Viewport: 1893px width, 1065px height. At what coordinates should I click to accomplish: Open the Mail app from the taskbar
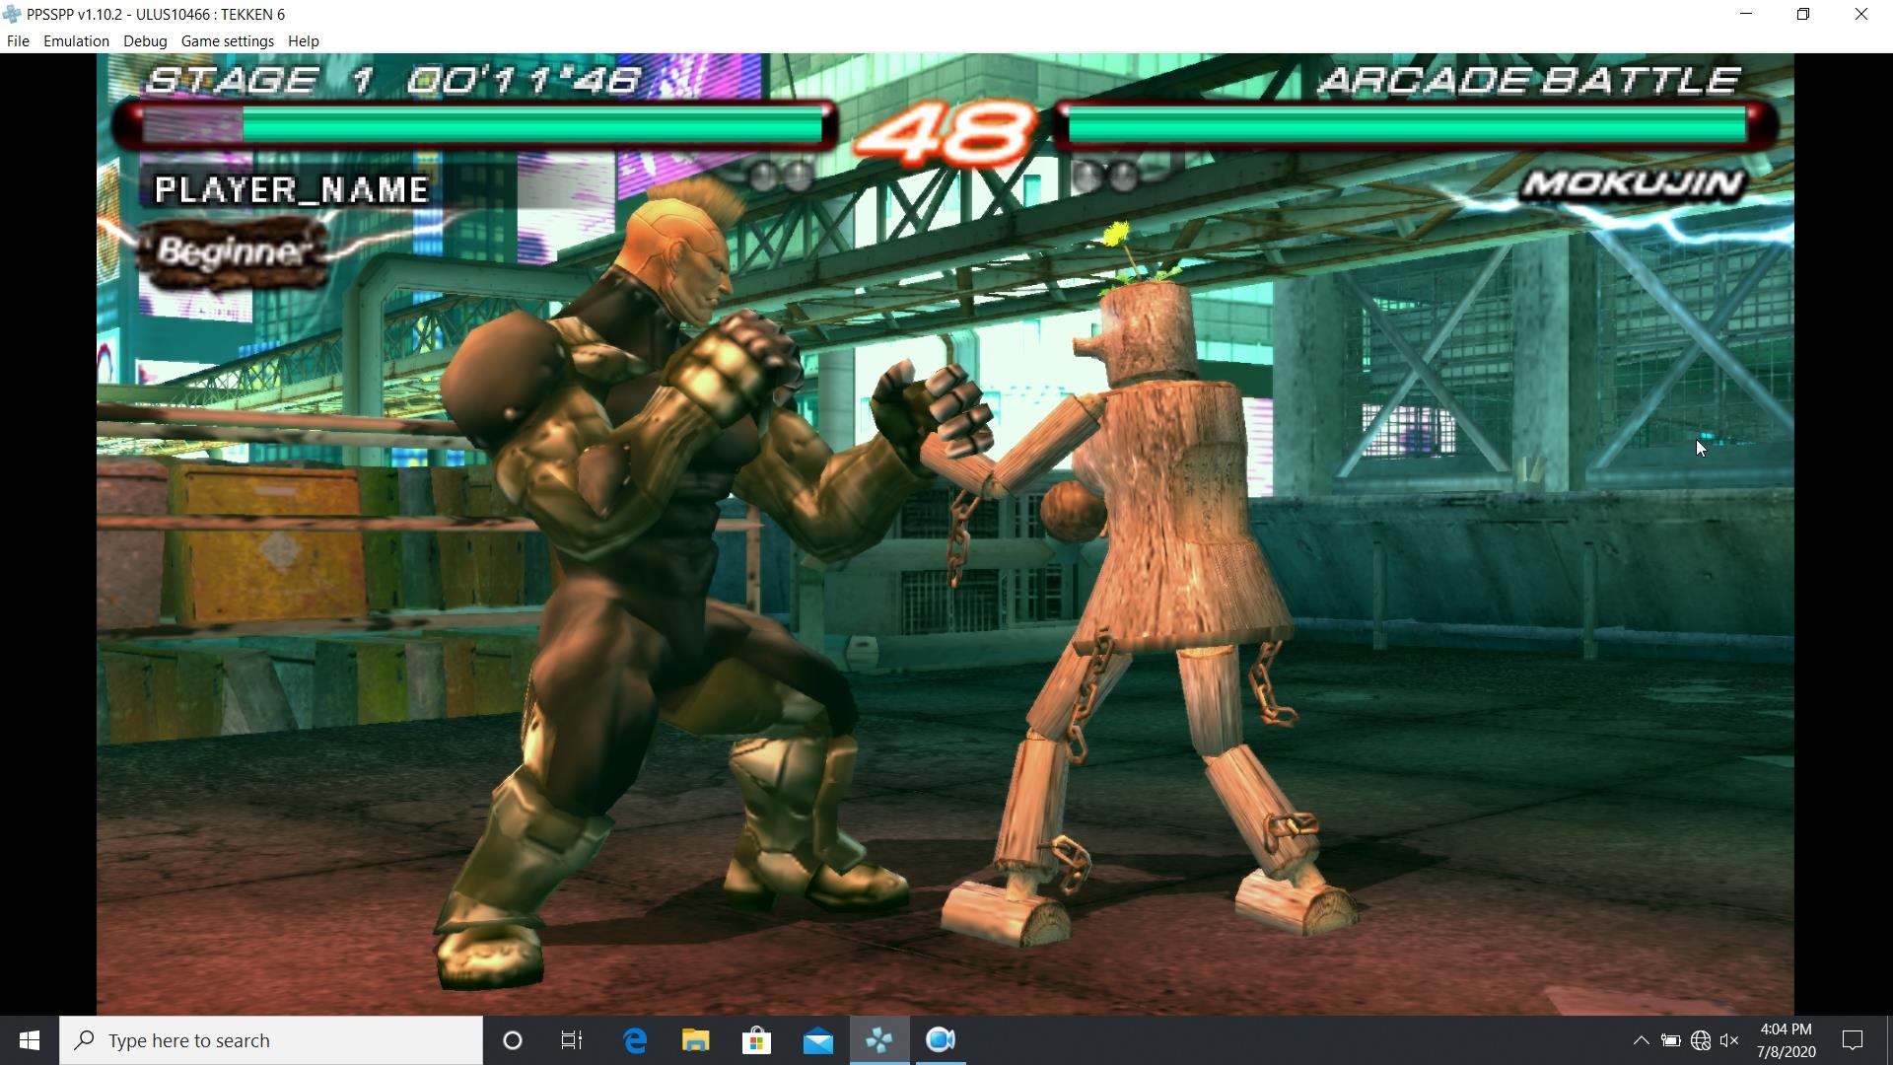[817, 1040]
